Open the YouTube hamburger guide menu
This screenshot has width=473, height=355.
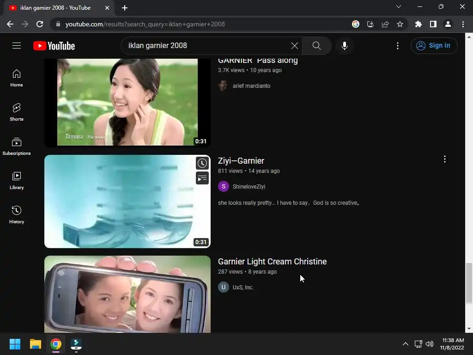point(17,46)
